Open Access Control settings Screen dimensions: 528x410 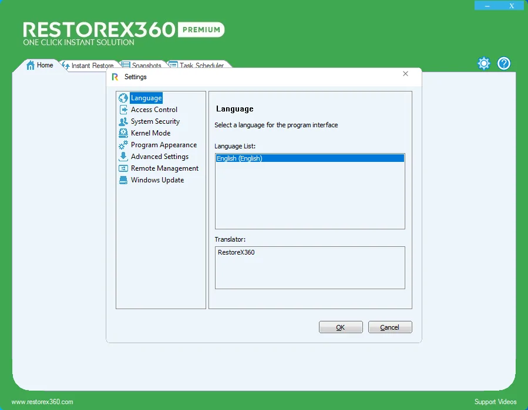154,110
